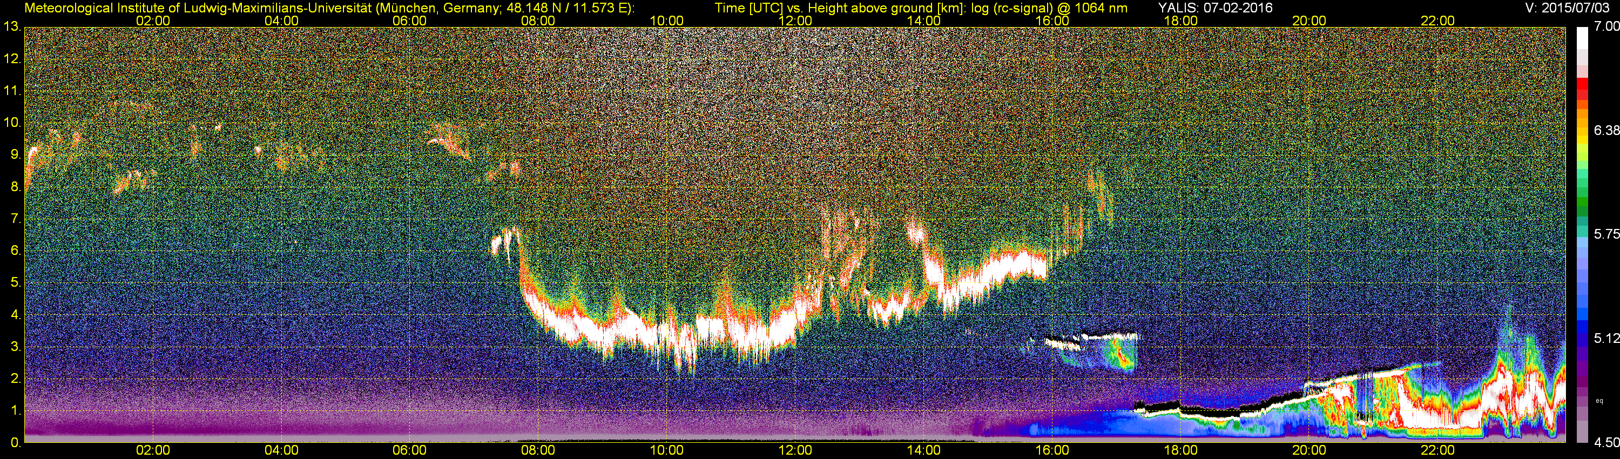Click the 6 km height axis label
The image size is (1620, 459).
(x=15, y=251)
